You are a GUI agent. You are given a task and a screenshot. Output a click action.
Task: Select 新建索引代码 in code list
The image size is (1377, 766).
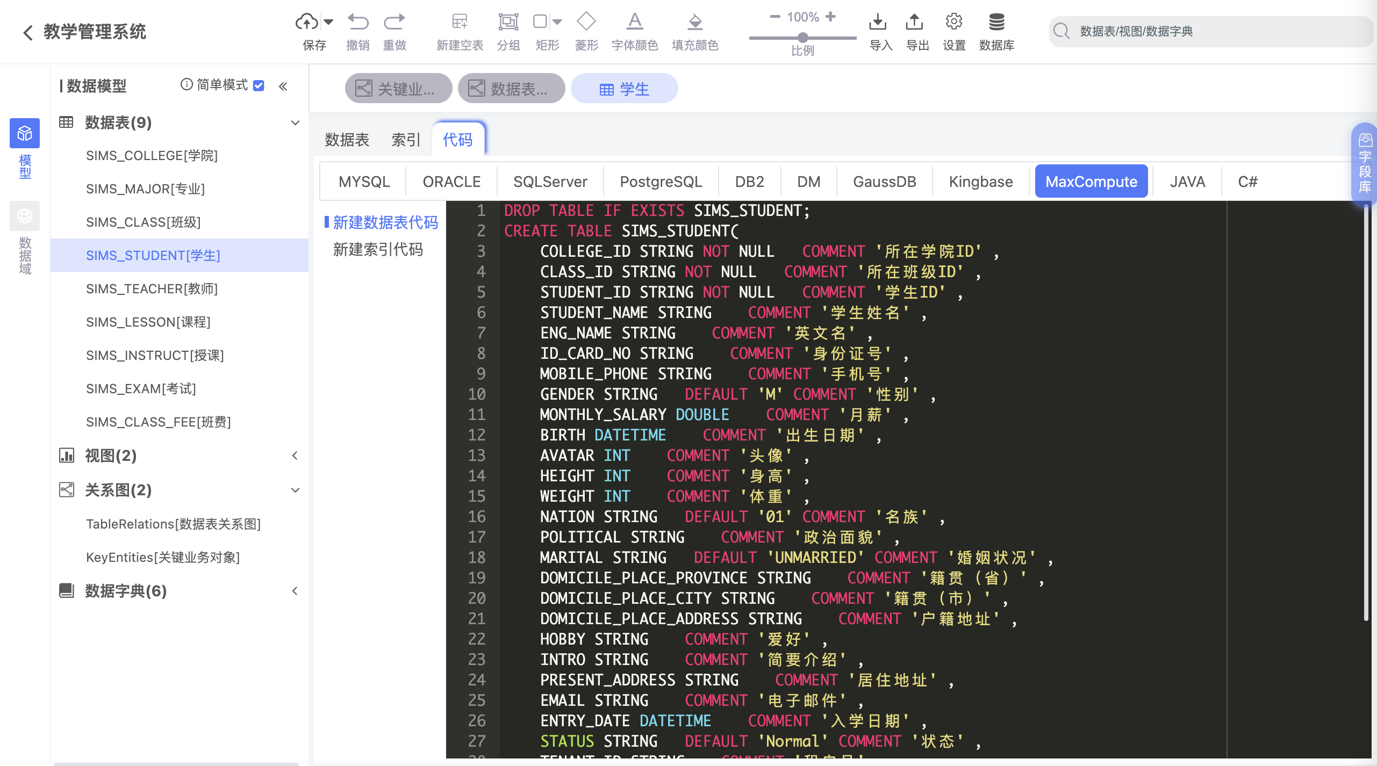coord(378,249)
